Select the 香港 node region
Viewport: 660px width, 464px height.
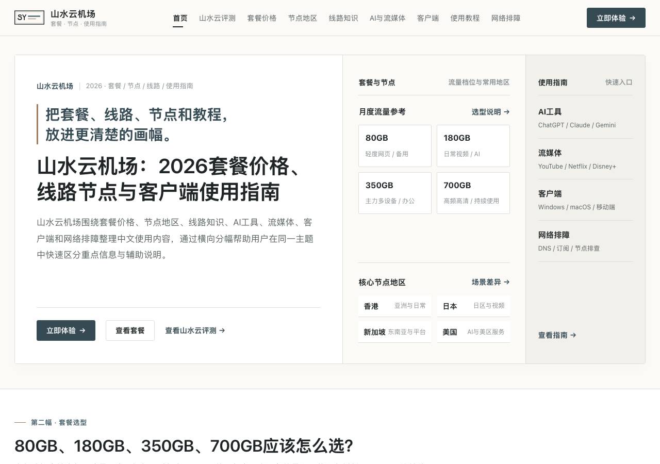click(x=395, y=306)
